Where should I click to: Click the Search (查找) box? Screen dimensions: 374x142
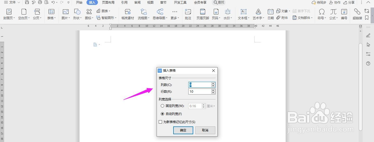[x=219, y=2]
